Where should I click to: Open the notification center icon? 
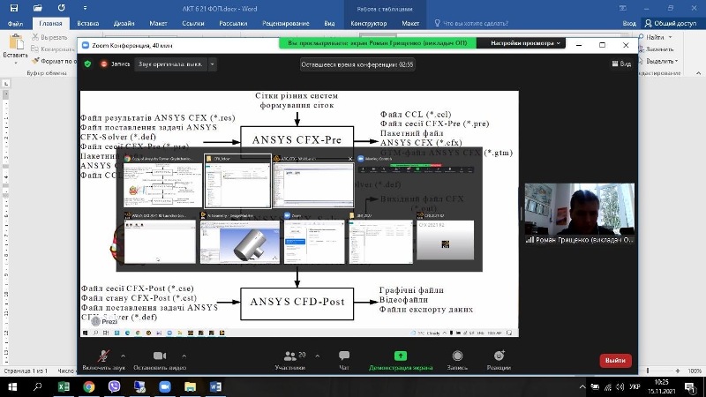point(690,386)
